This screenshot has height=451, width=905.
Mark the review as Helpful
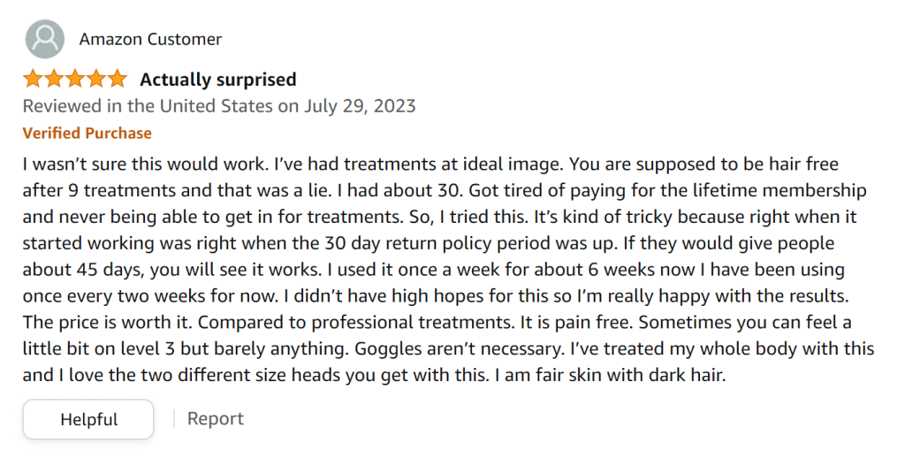[x=88, y=419]
